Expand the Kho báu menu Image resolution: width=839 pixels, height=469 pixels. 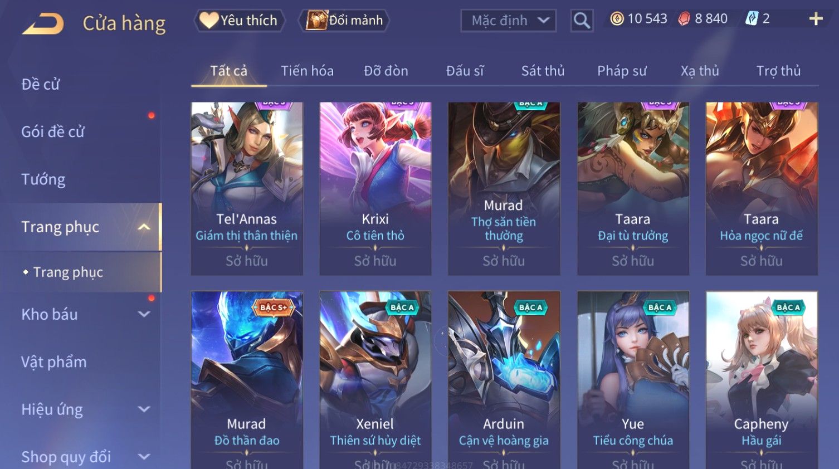point(144,314)
